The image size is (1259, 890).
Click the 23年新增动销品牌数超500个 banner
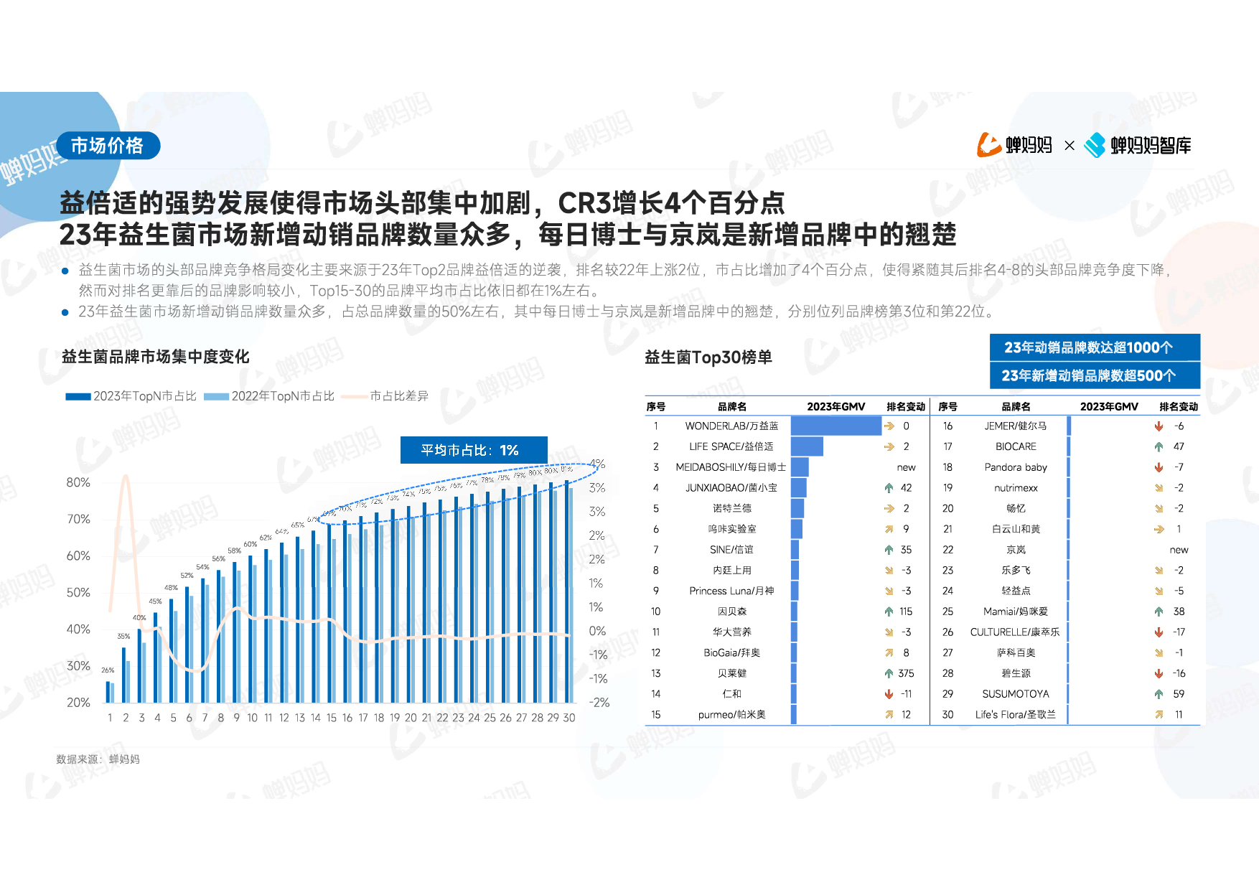pos(1094,375)
